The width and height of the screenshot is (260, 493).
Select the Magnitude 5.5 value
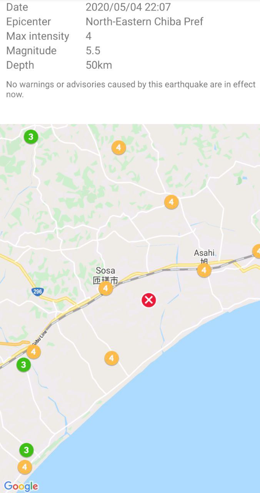point(93,51)
